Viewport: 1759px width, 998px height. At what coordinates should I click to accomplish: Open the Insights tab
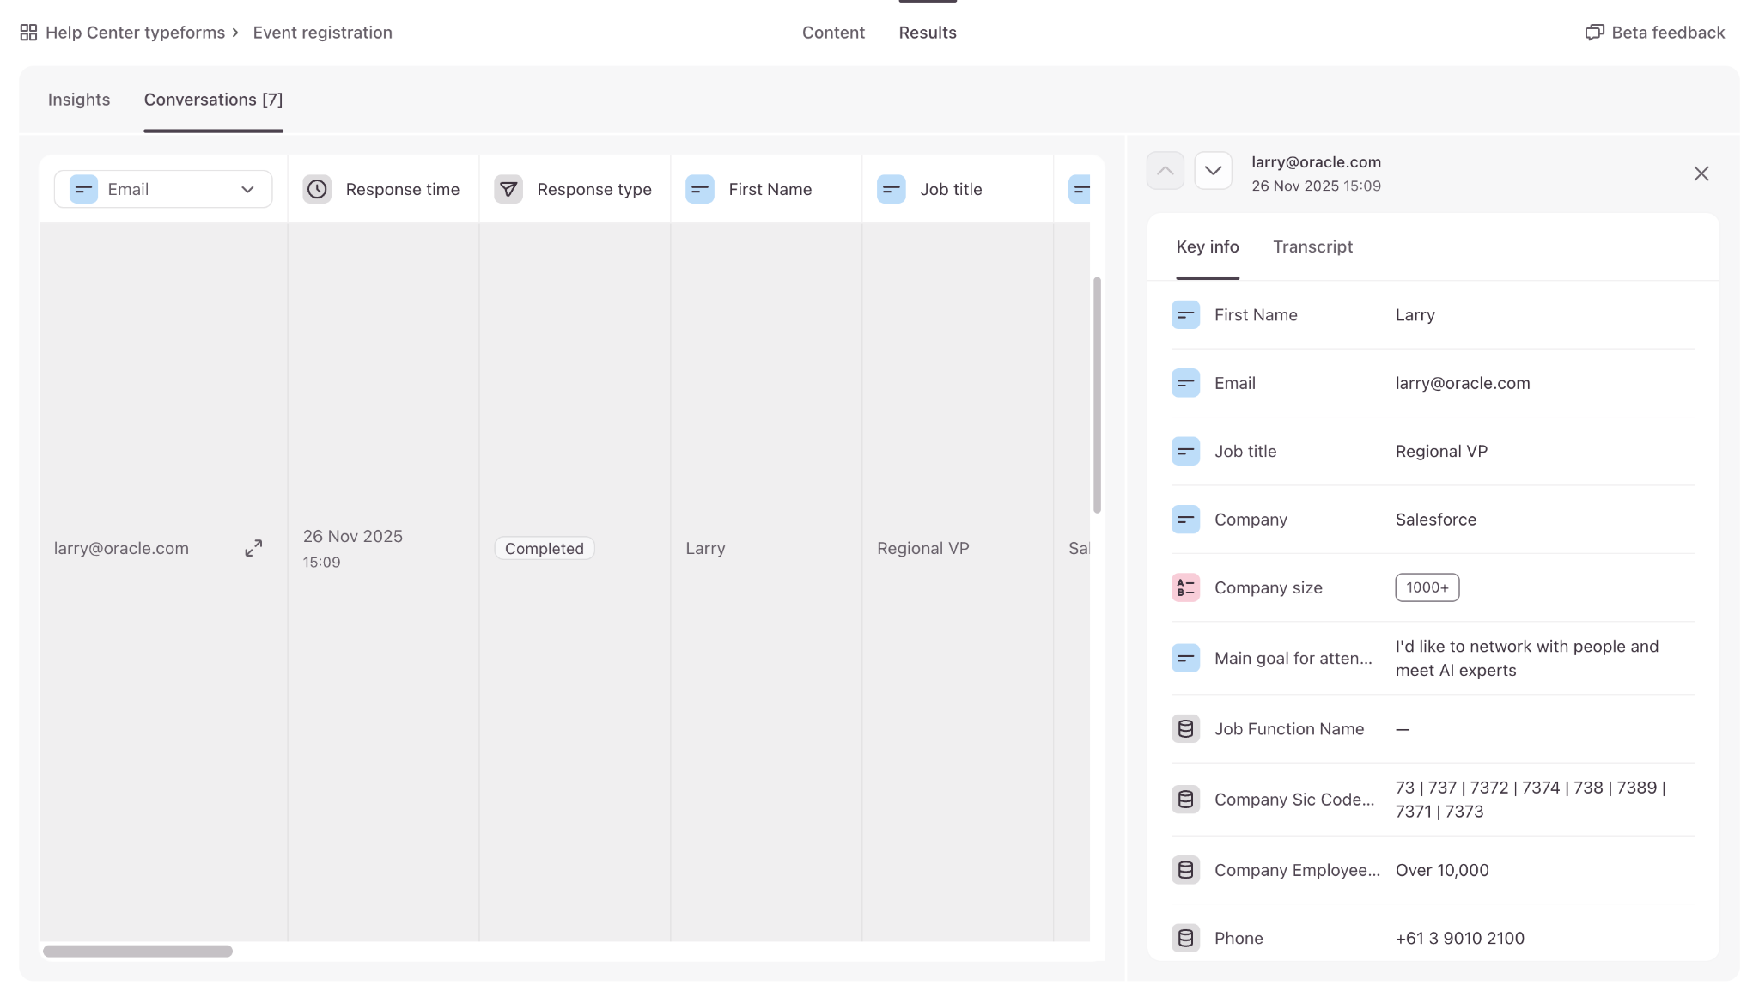coord(79,100)
